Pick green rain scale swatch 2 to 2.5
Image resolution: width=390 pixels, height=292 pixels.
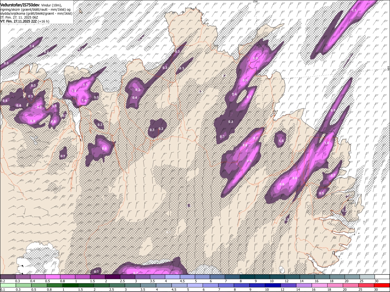[102, 285]
